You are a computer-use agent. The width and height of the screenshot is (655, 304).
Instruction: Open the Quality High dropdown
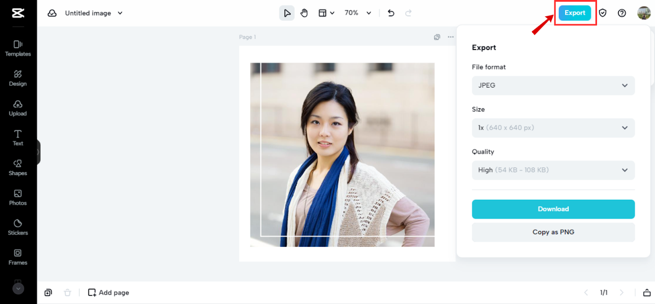[553, 170]
